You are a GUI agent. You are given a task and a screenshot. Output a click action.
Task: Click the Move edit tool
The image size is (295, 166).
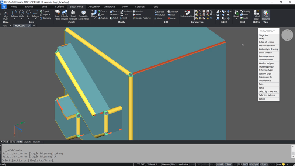click(158, 18)
